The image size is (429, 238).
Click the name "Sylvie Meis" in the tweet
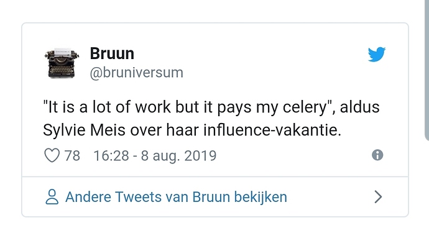(85, 130)
